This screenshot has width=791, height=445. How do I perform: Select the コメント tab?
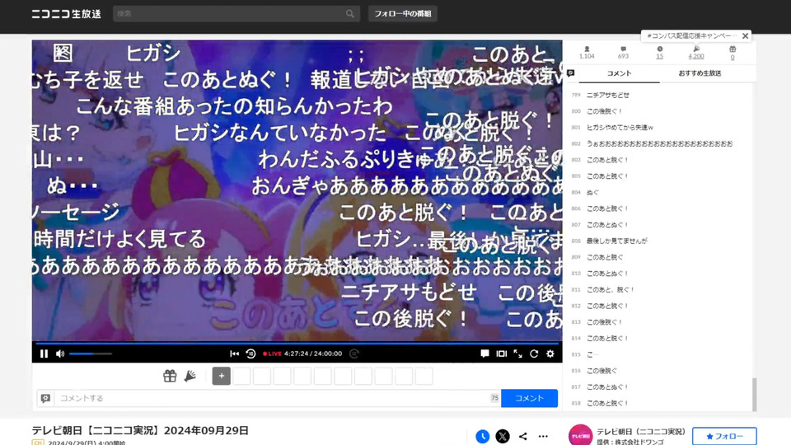[619, 73]
